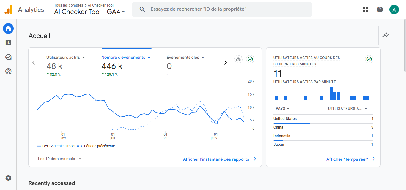The width and height of the screenshot is (406, 190).
Task: Click the anomaly detection badge icon
Action: click(x=238, y=59)
